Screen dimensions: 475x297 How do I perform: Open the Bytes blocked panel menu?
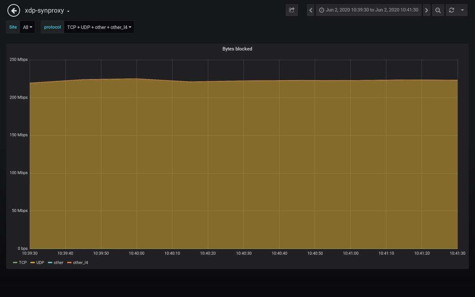pyautogui.click(x=237, y=49)
